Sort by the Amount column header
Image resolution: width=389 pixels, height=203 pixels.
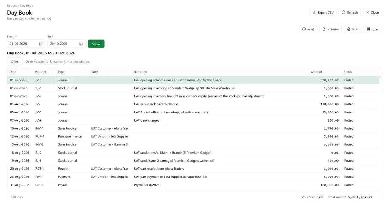pyautogui.click(x=316, y=72)
